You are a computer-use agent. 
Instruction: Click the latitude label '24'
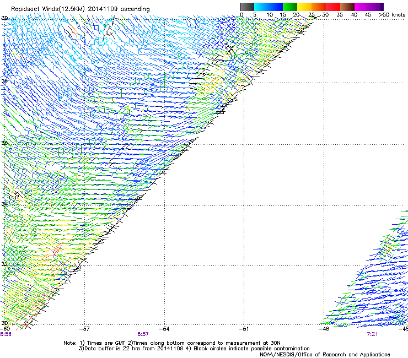pos(4,204)
